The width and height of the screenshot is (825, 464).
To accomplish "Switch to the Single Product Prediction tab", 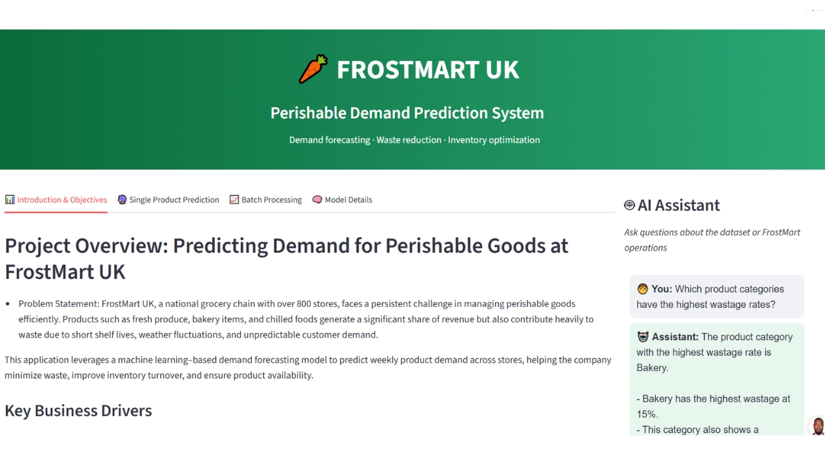I will click(x=174, y=200).
